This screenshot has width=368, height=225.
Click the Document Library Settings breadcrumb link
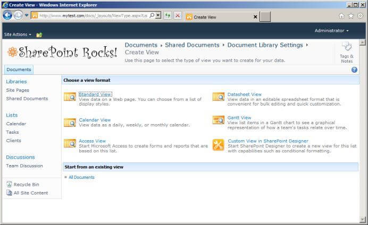point(265,45)
